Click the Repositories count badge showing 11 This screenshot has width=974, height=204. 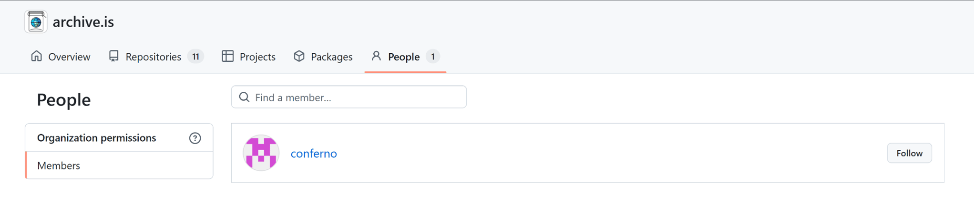195,57
